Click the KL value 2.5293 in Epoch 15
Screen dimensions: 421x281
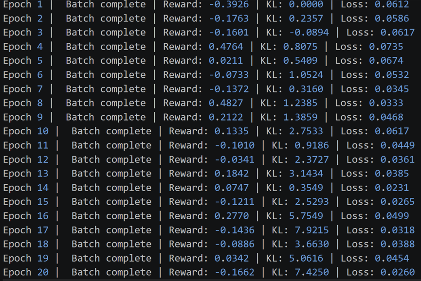pyautogui.click(x=311, y=202)
